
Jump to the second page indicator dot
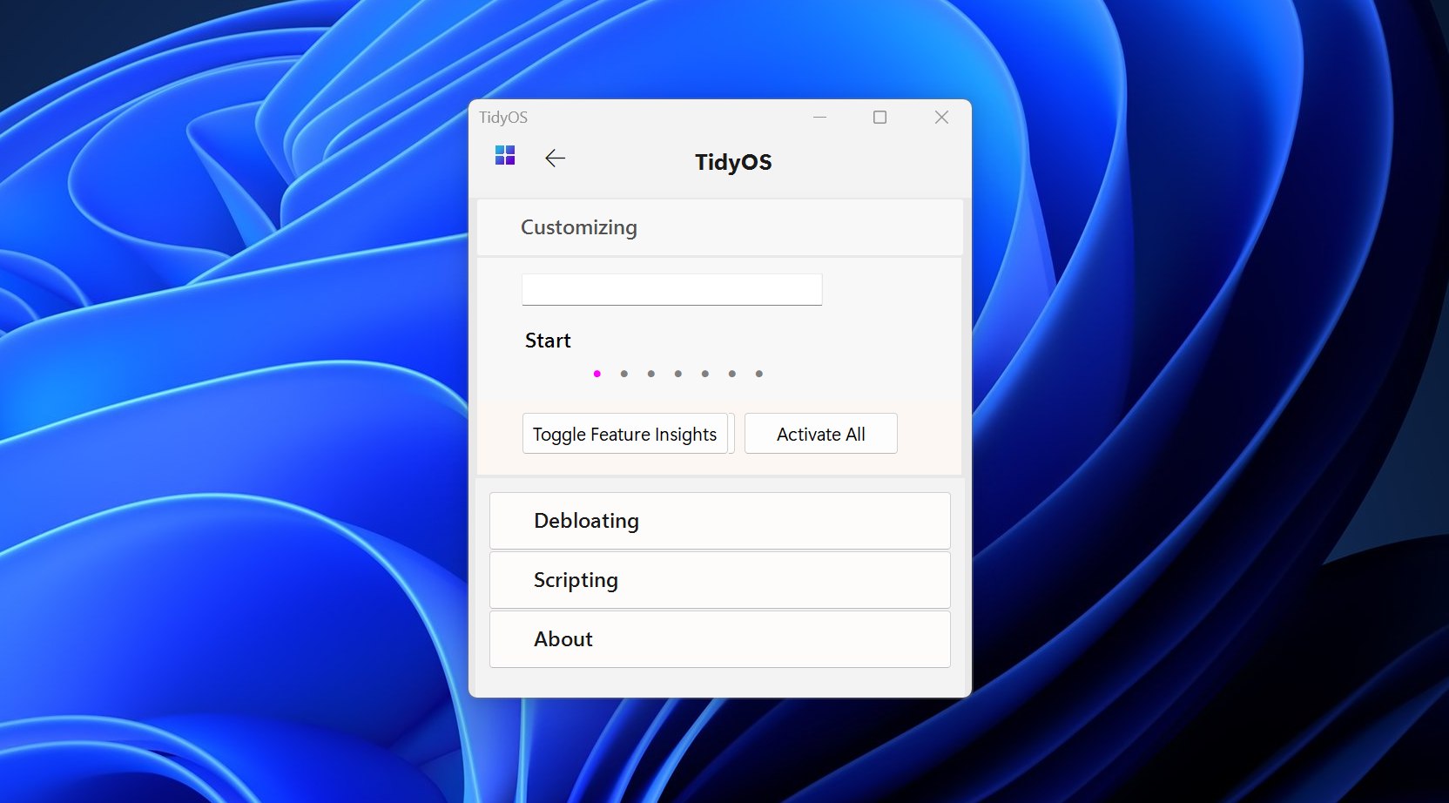624,374
